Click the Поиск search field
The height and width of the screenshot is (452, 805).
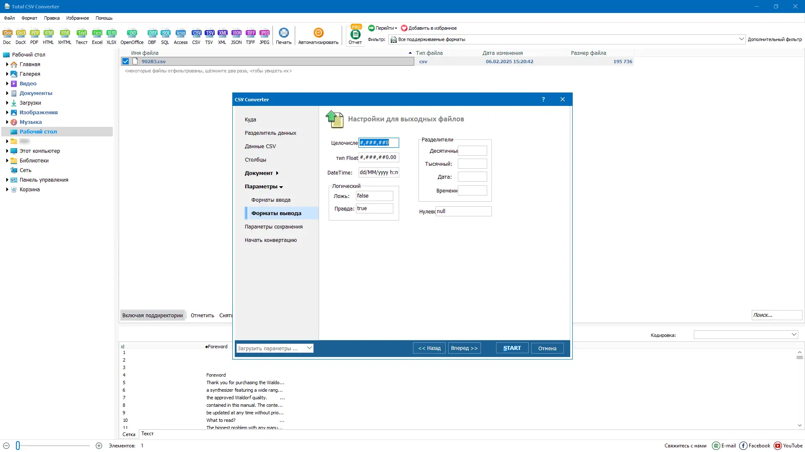click(x=776, y=315)
